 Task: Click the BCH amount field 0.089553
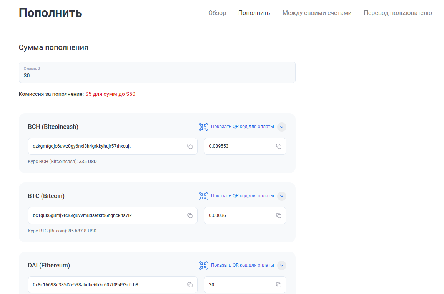[245, 146]
